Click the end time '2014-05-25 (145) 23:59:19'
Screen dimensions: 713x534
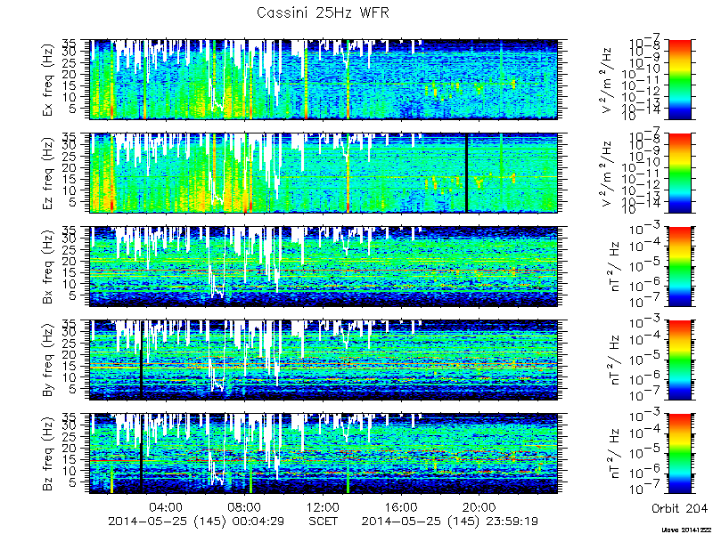pos(450,522)
